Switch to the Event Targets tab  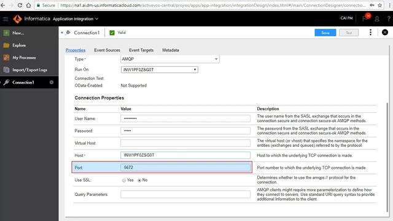141,50
